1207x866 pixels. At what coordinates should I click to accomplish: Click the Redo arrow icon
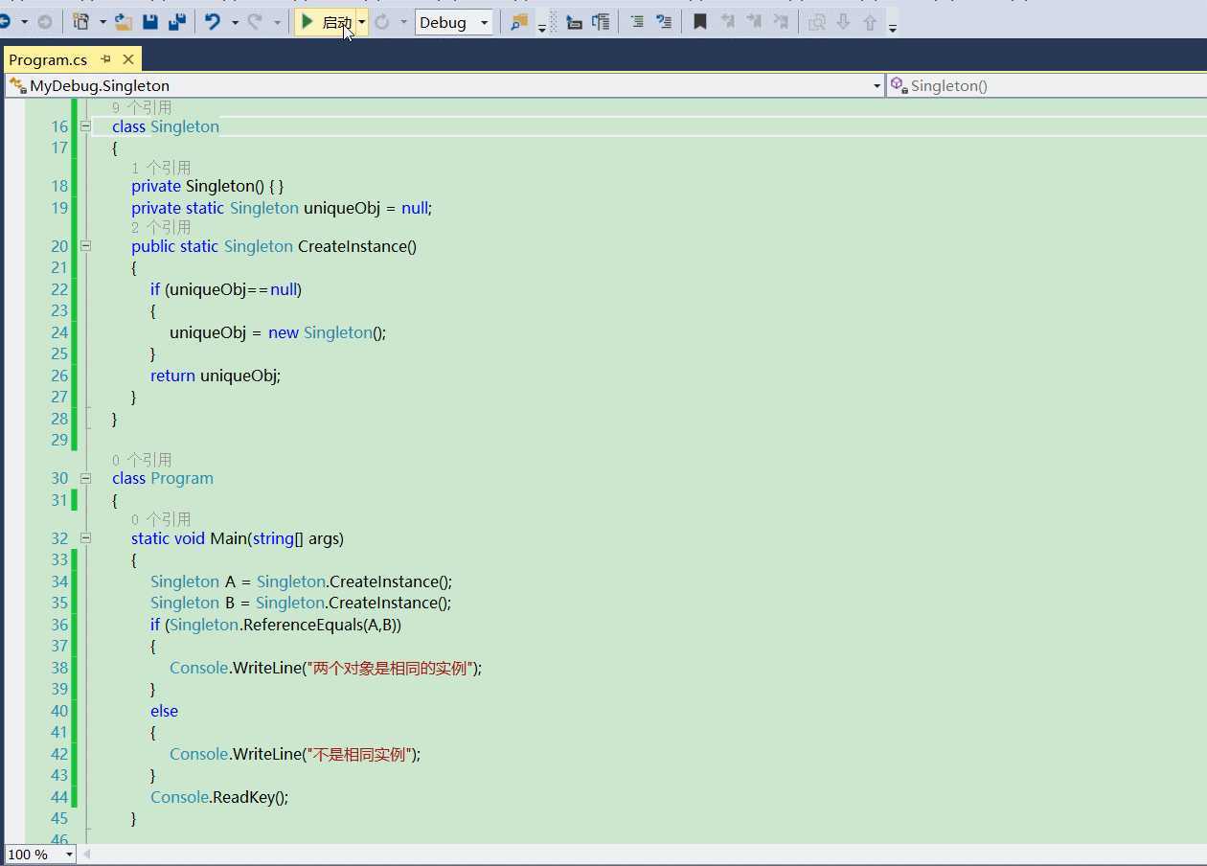pyautogui.click(x=255, y=22)
